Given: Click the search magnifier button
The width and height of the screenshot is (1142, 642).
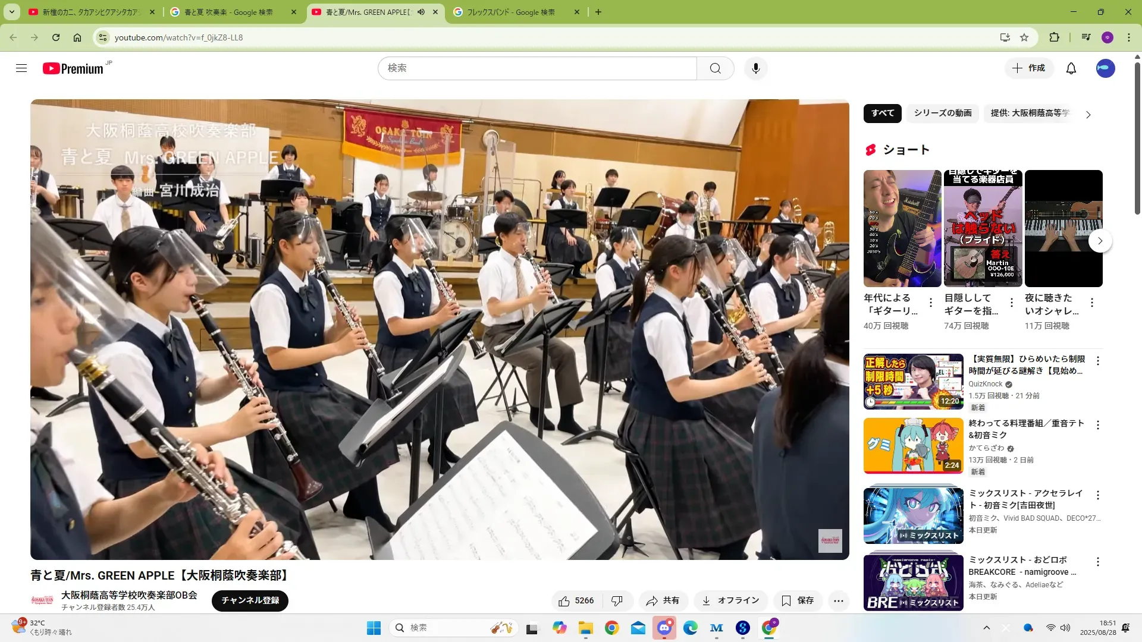Looking at the screenshot, I should (x=715, y=68).
